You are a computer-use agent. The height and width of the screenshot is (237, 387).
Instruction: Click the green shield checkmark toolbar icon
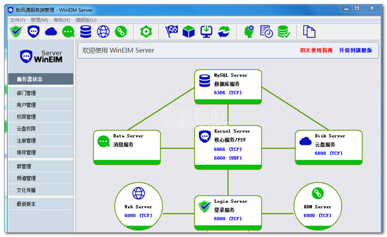tap(16, 32)
